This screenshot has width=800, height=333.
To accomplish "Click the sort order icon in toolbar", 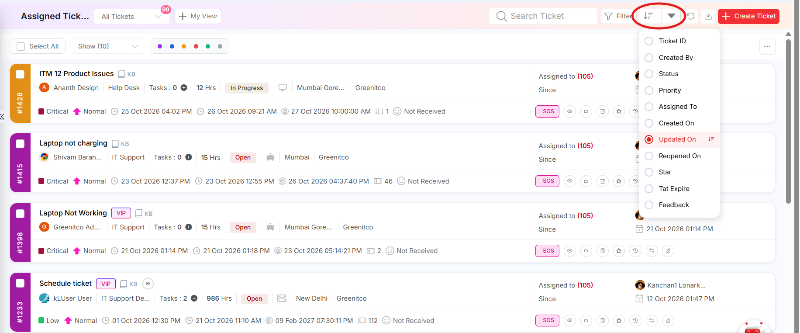I will [x=649, y=16].
